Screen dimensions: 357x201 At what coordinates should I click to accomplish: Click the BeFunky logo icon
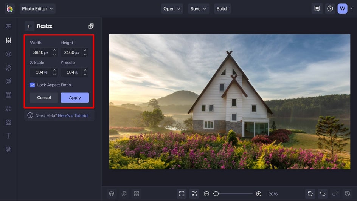coord(9,9)
